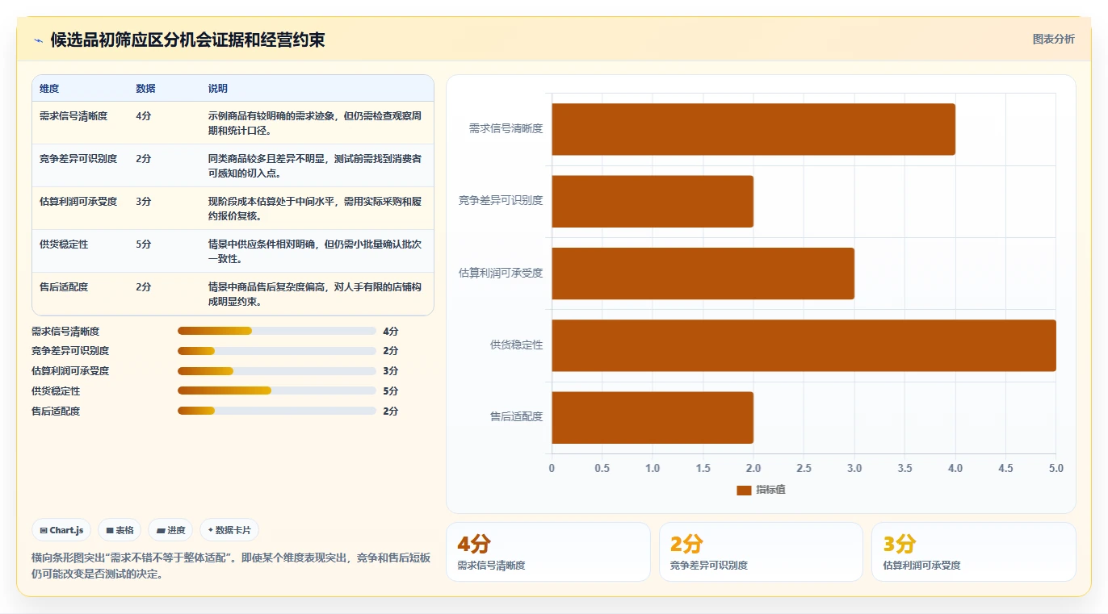Click the 需求信号清晰度 progress bar
This screenshot has width=1108, height=614.
(277, 331)
